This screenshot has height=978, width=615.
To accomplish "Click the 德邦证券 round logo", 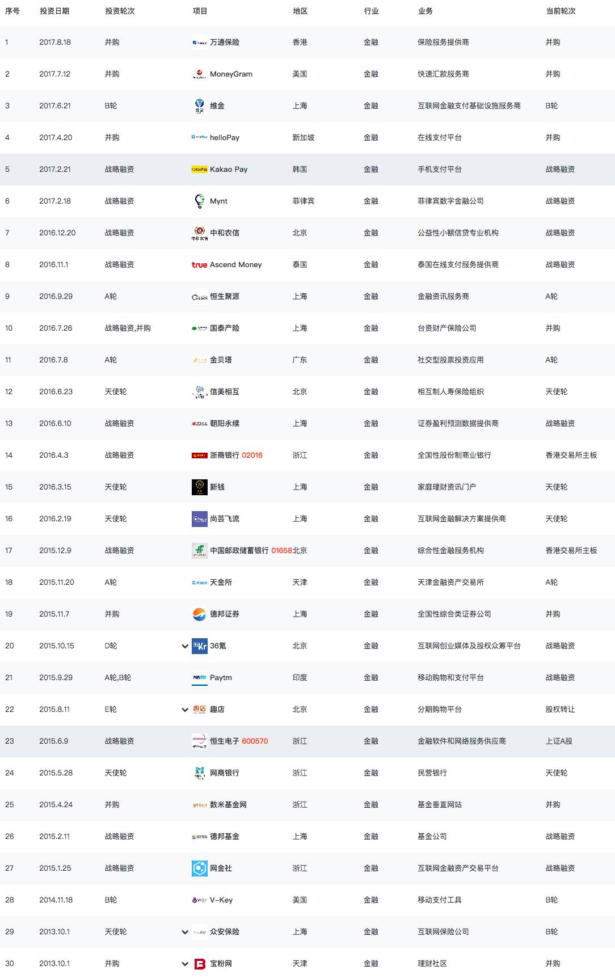I will tap(199, 614).
